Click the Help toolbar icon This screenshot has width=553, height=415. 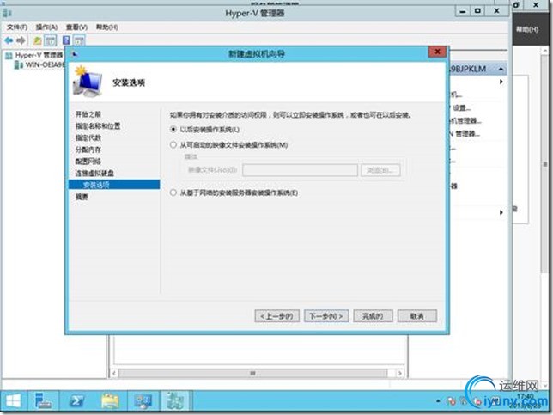pyautogui.click(x=66, y=40)
